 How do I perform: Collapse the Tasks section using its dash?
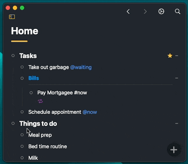coord(177,56)
